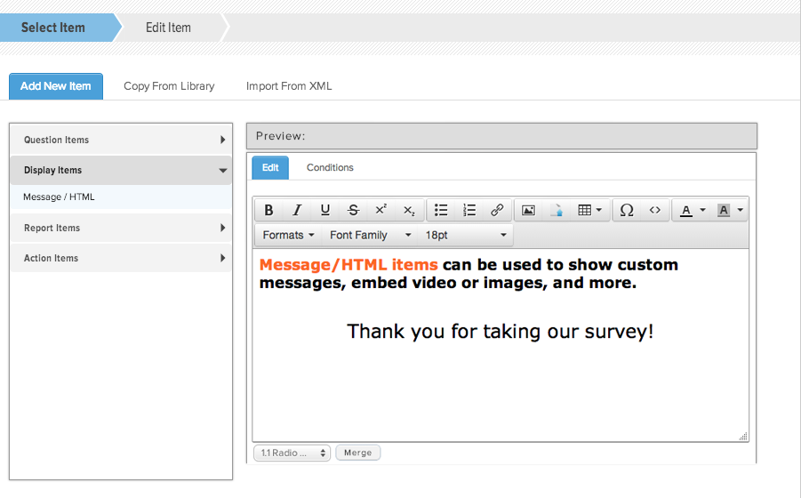
Task: Open the Font Family dropdown
Action: pos(370,235)
